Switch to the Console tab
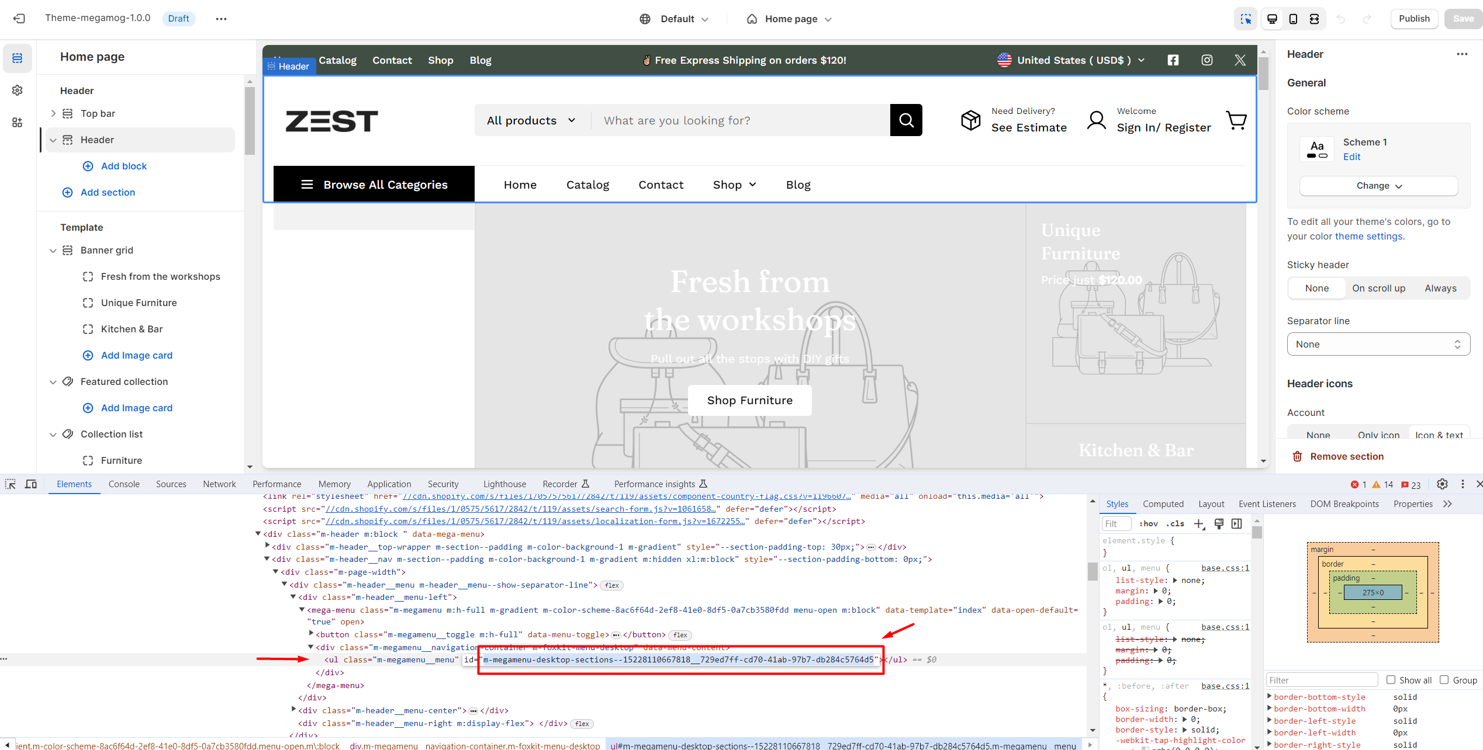 coord(124,484)
